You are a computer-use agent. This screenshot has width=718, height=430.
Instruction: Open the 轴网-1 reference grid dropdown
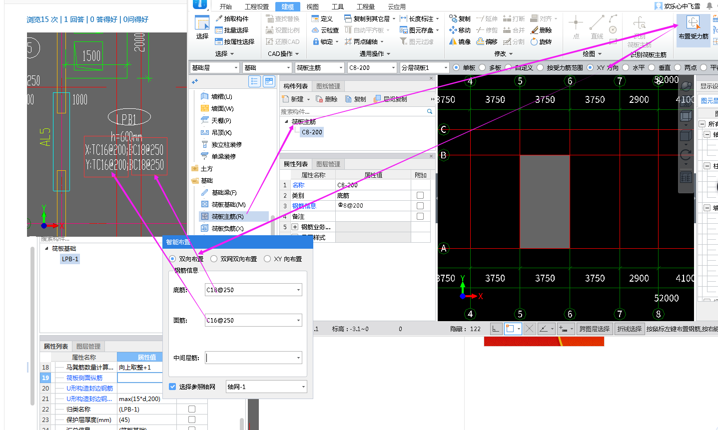pyautogui.click(x=303, y=387)
